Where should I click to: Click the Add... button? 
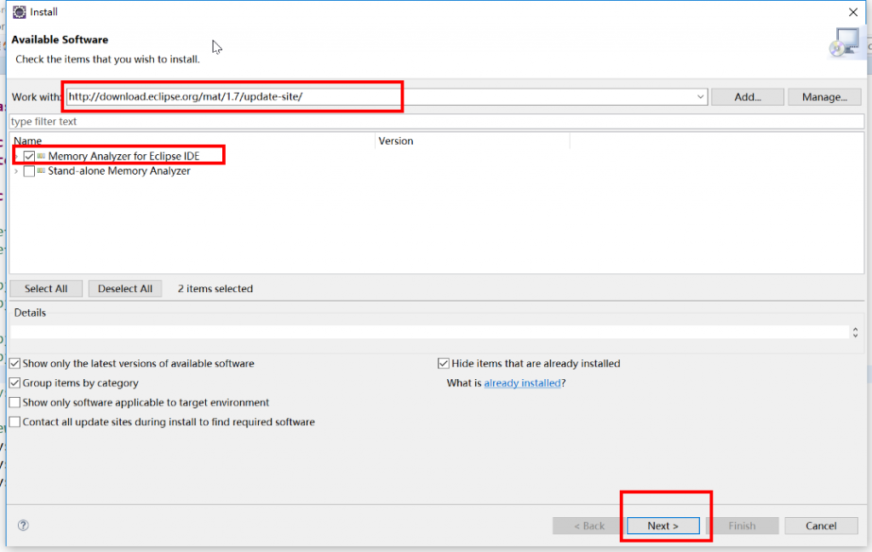pyautogui.click(x=748, y=97)
